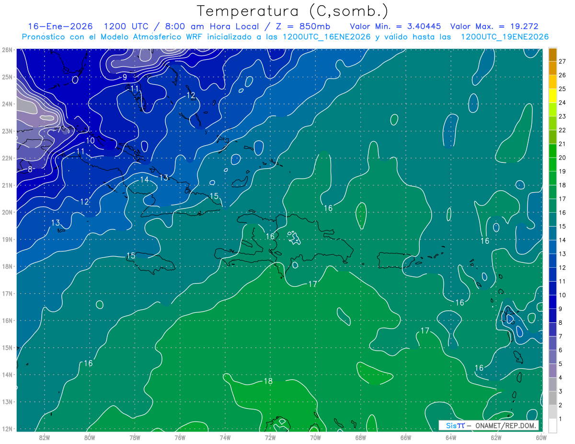Click the "14N" latitude axis label

pyautogui.click(x=7, y=375)
